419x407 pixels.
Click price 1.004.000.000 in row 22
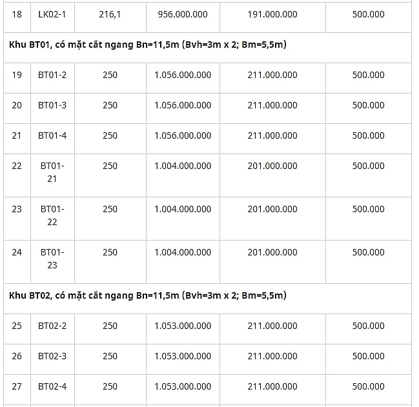pyautogui.click(x=183, y=166)
